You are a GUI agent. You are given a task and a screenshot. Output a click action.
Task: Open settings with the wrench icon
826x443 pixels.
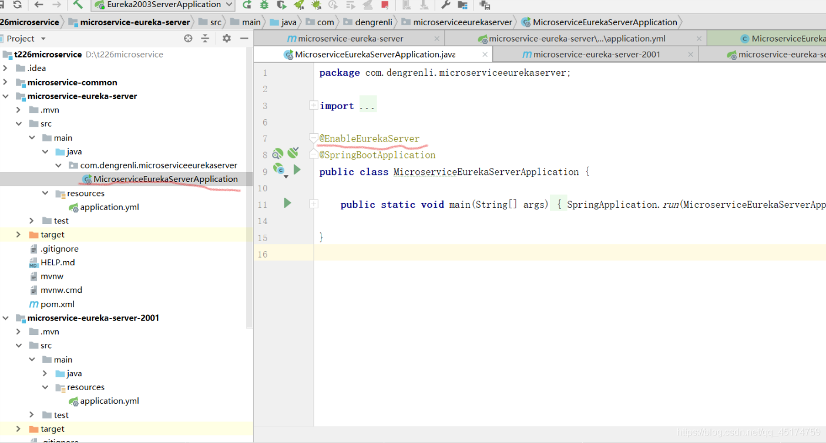pyautogui.click(x=445, y=5)
